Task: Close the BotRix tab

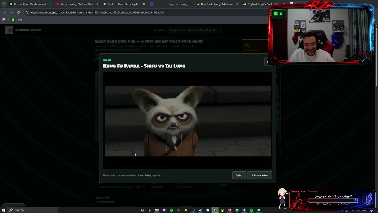Action: [x=144, y=4]
